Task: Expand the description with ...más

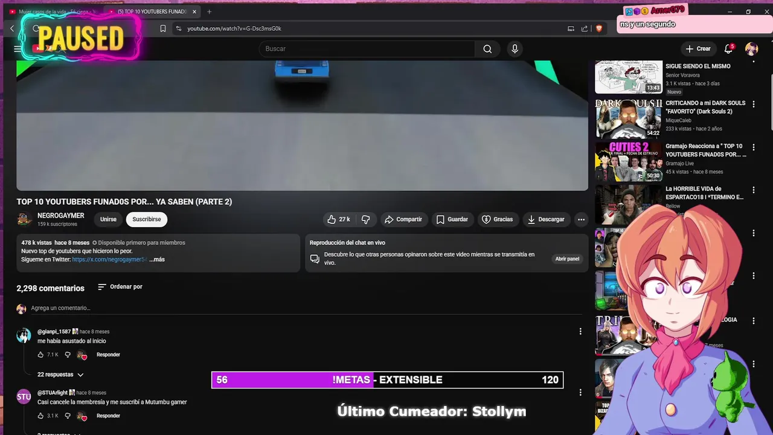Action: [157, 259]
